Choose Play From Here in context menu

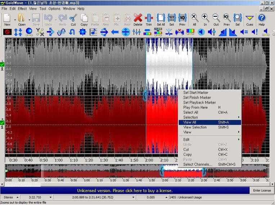pos(210,108)
